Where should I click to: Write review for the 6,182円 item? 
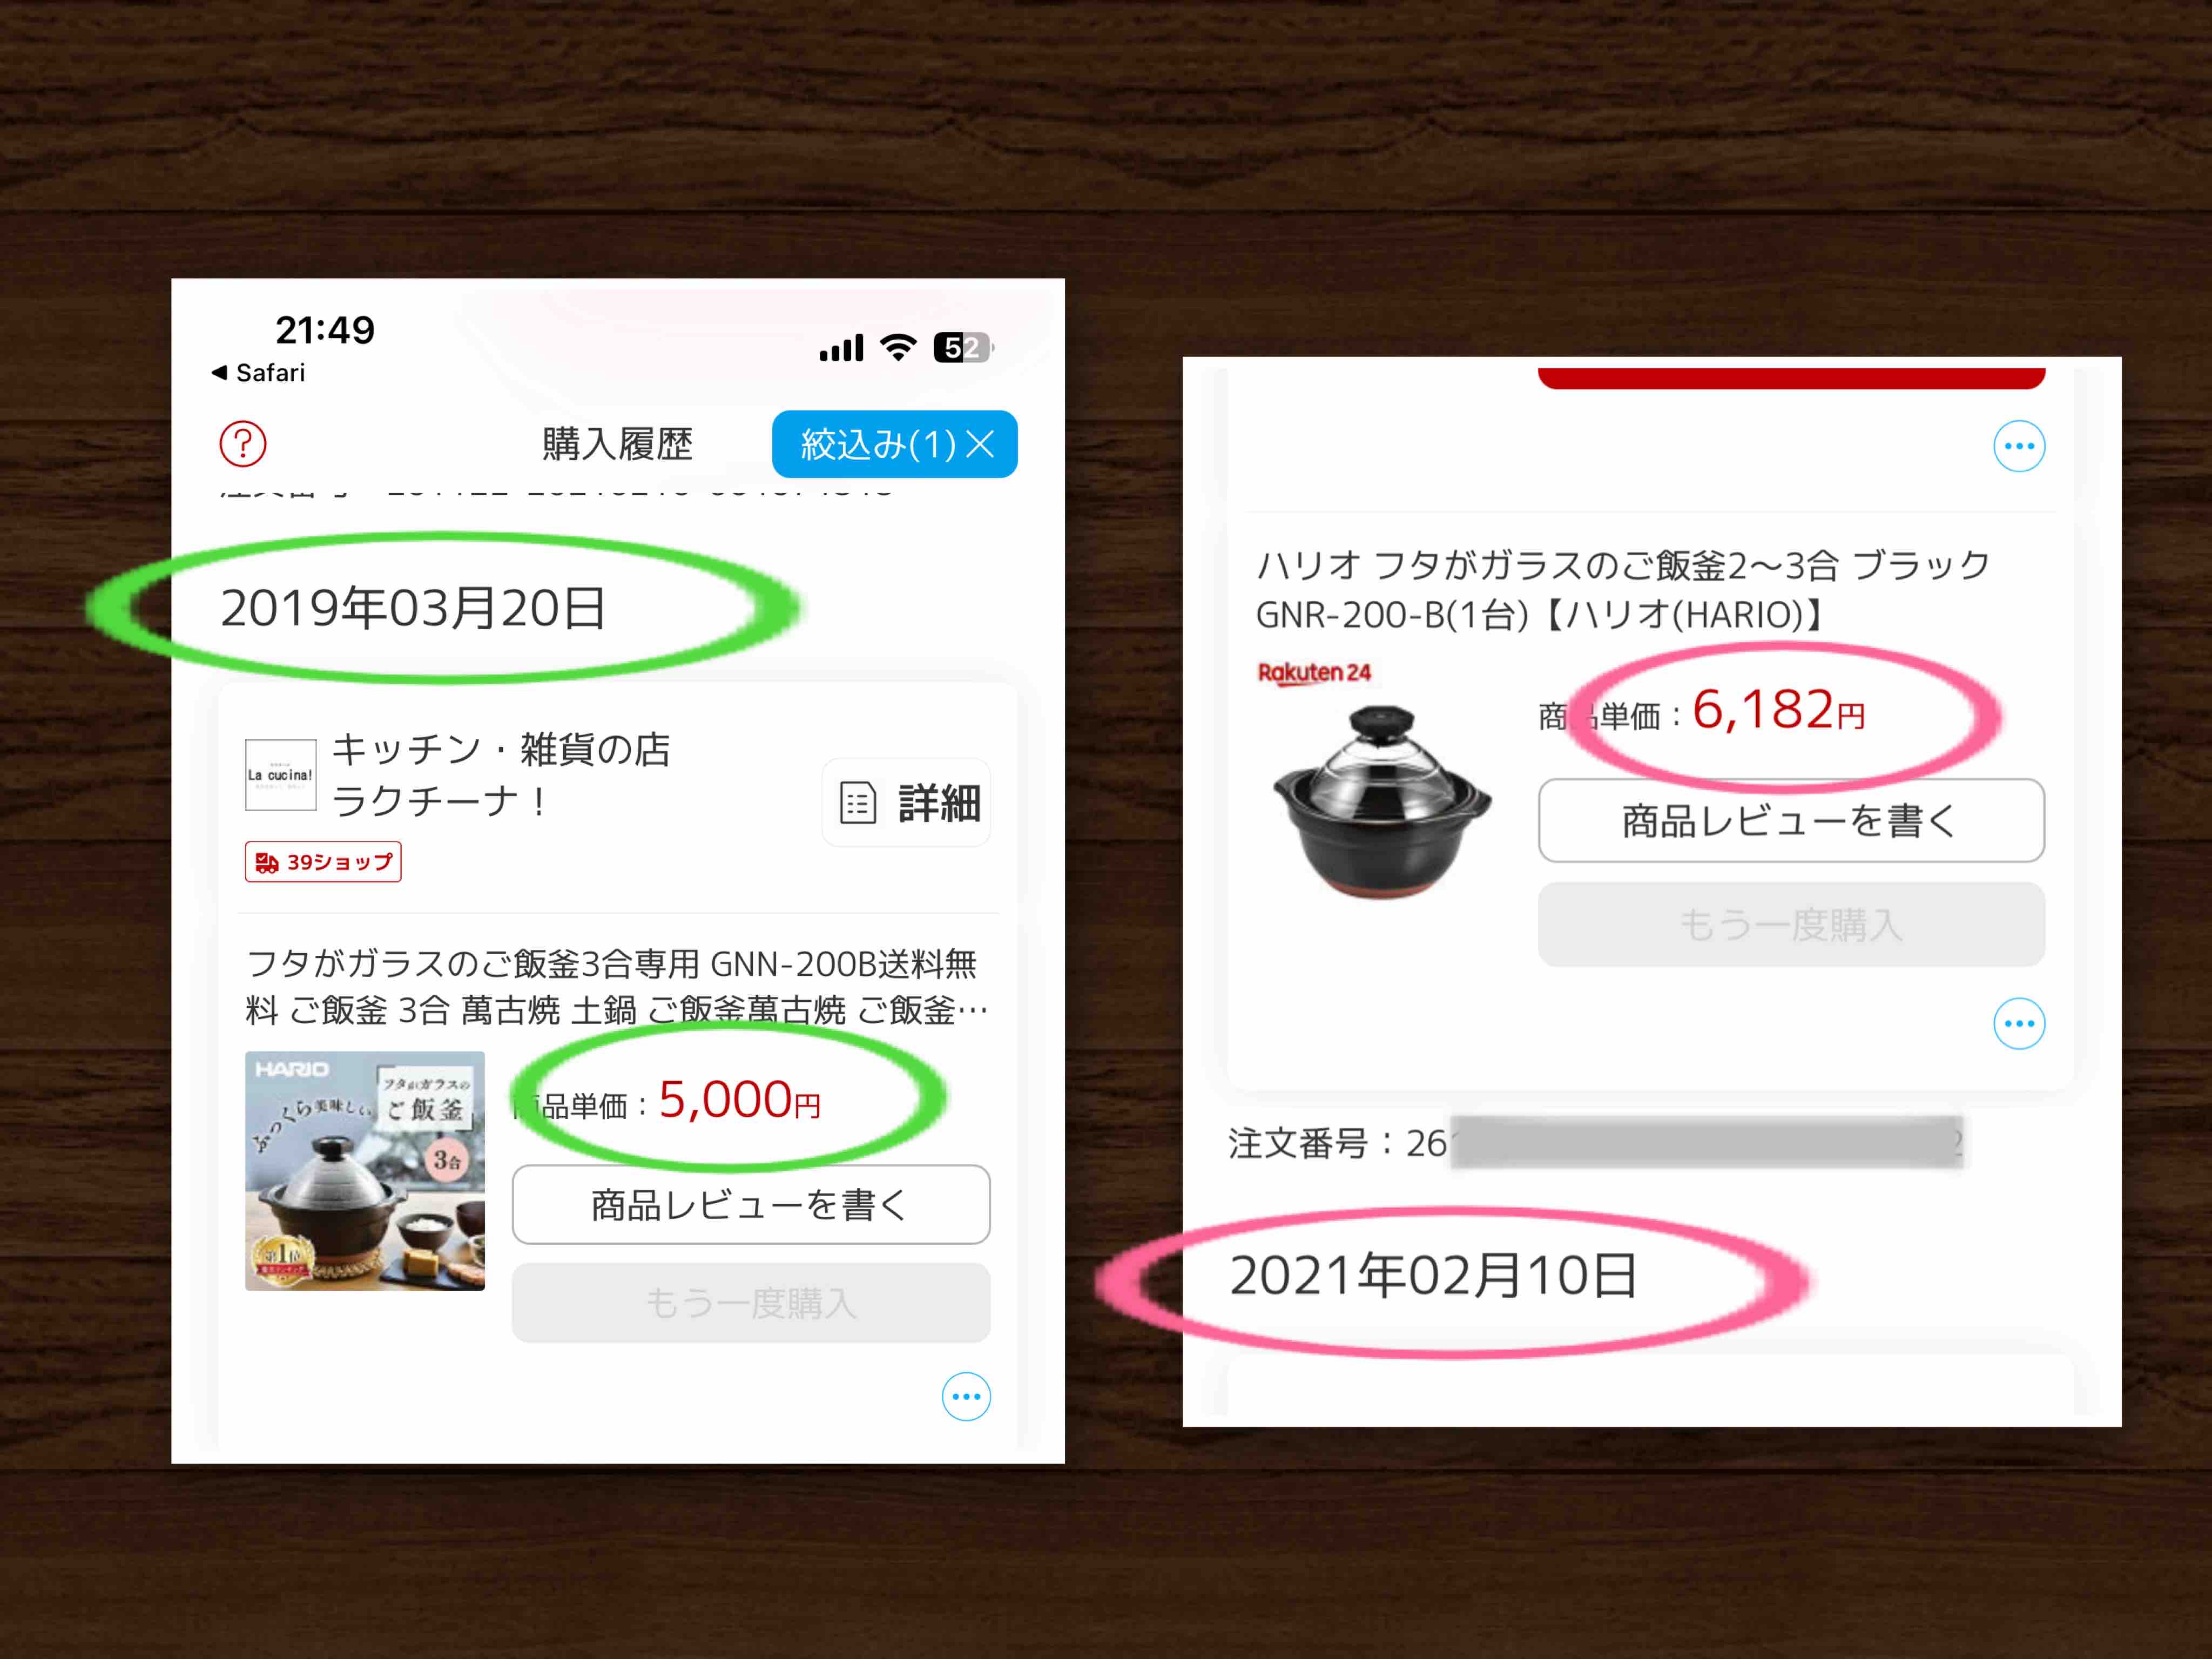click(1791, 821)
